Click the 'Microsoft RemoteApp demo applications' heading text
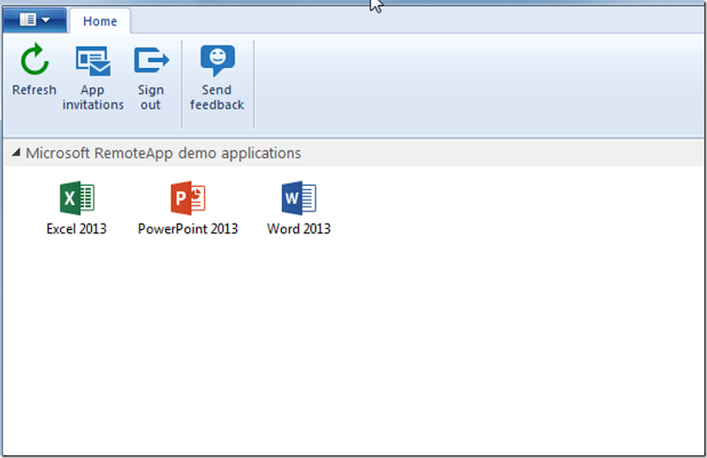 click(x=163, y=154)
